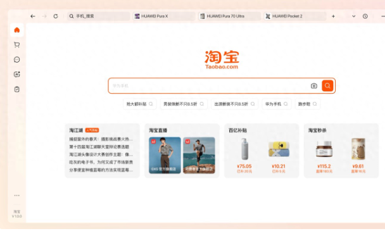Screen dimensions: 385x231
Task: Go forward with the right arrow
Action: coord(44,16)
